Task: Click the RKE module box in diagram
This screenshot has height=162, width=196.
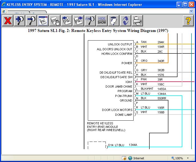Action: click(x=111, y=80)
